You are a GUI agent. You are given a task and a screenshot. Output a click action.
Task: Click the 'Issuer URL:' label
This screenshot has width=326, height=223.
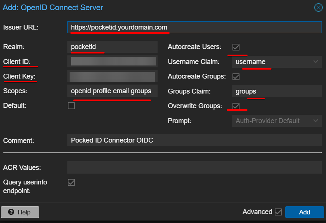(21, 27)
